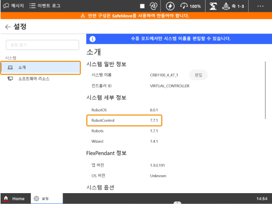Click the info icon in the blue banner

tap(92, 39)
